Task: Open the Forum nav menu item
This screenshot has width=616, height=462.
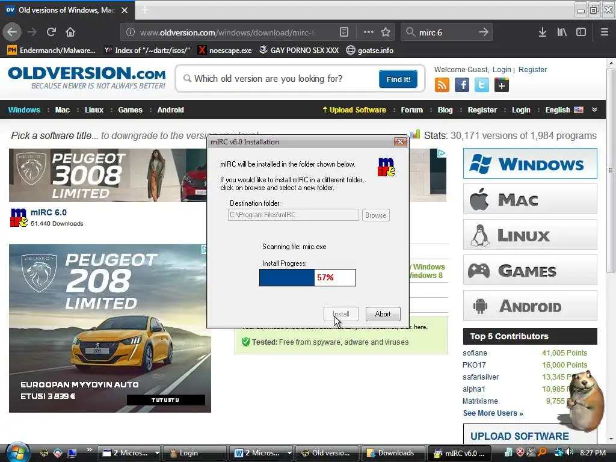Action: tap(411, 110)
